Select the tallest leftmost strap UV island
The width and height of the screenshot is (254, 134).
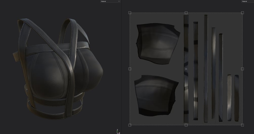coord(186,69)
